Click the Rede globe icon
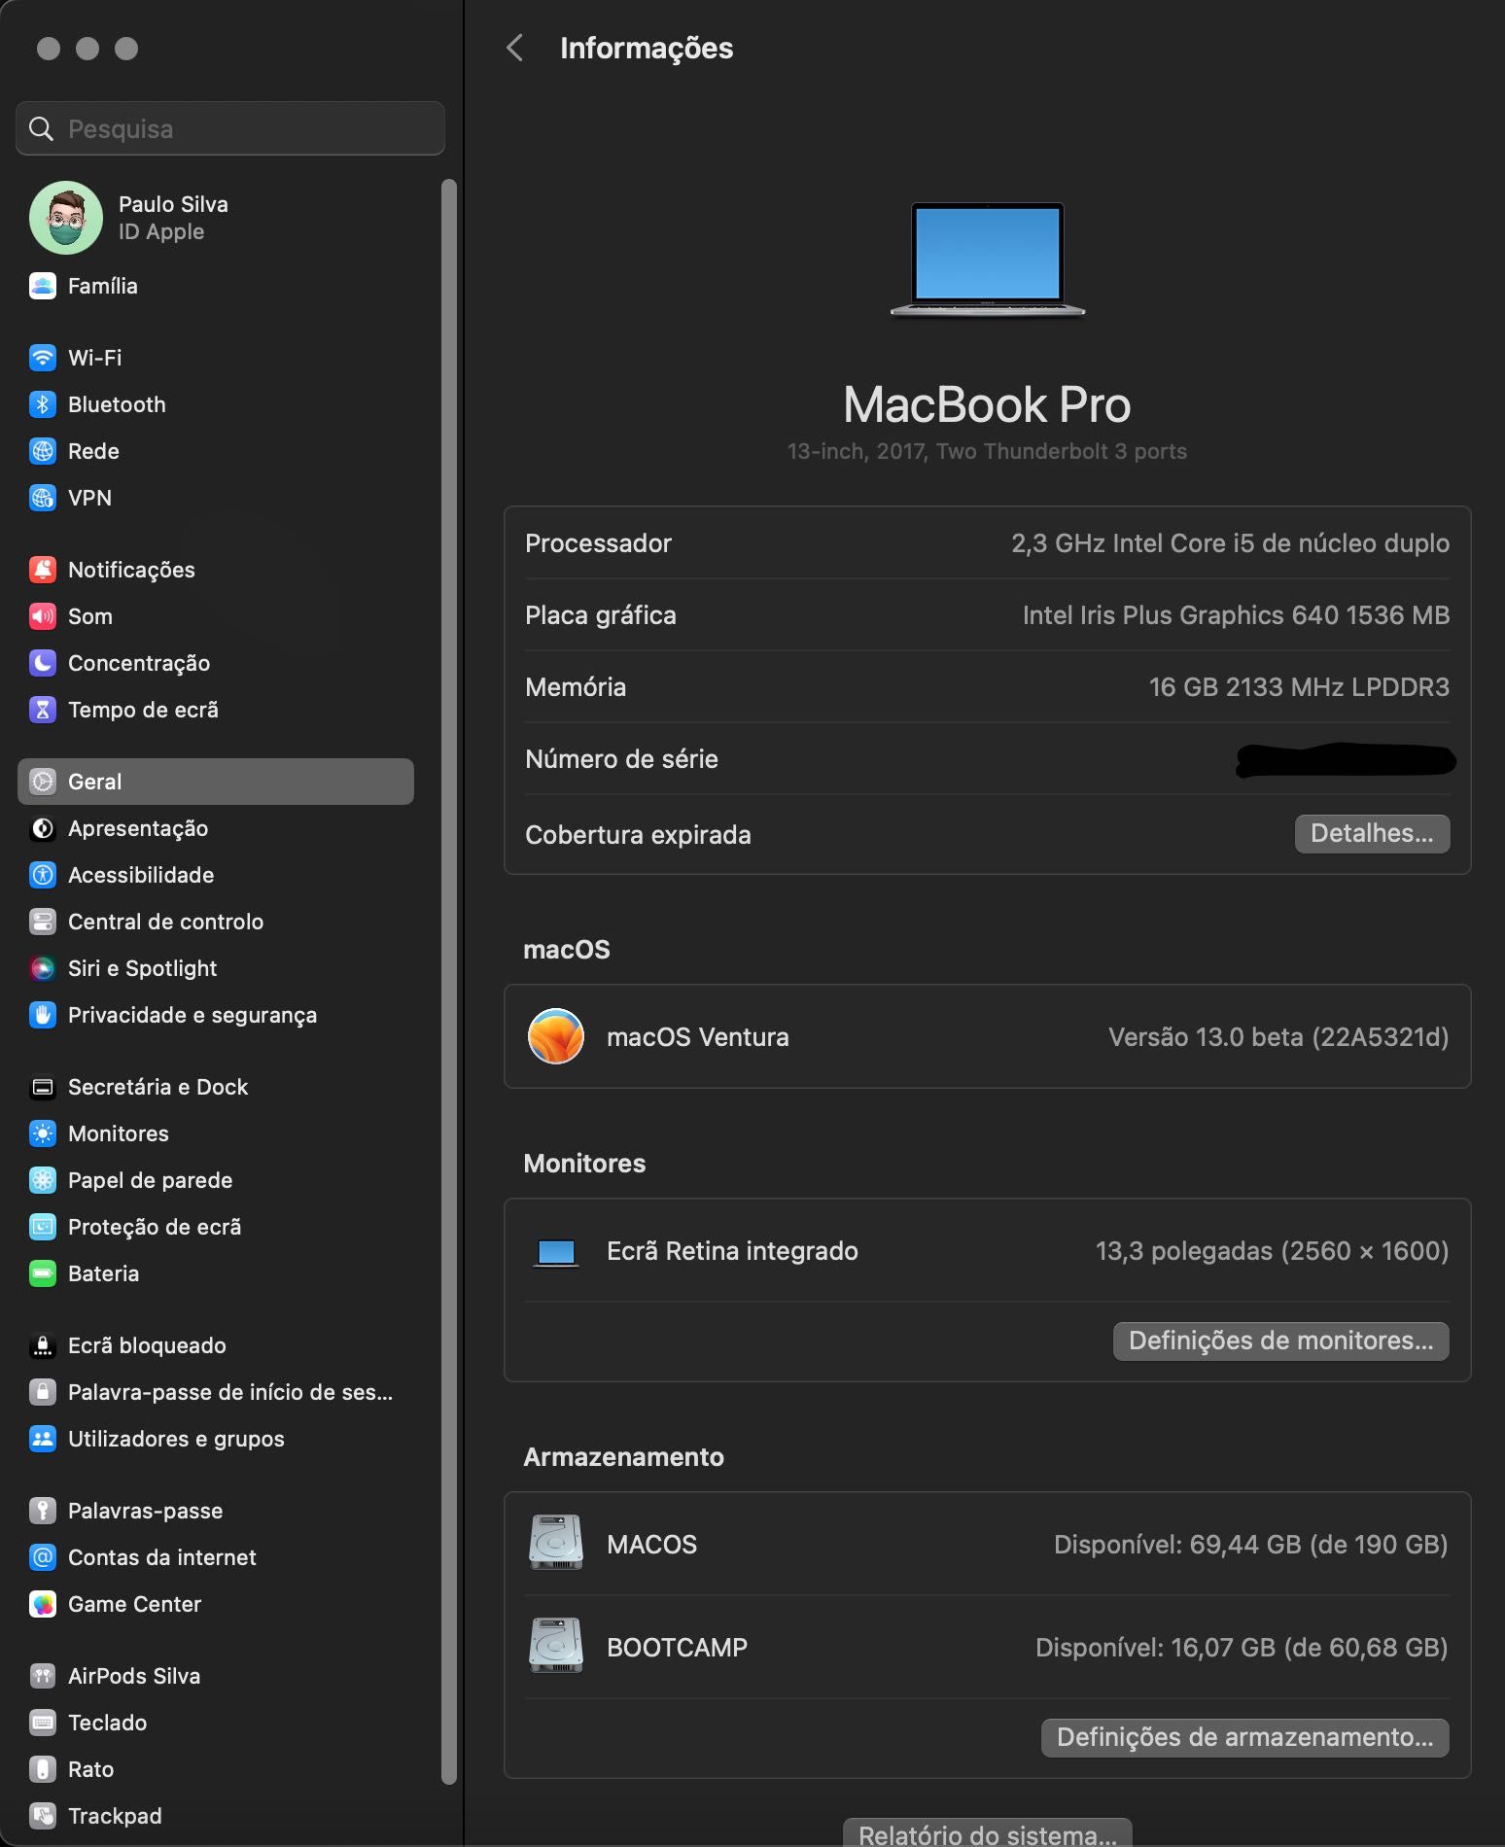The width and height of the screenshot is (1505, 1847). click(x=43, y=451)
